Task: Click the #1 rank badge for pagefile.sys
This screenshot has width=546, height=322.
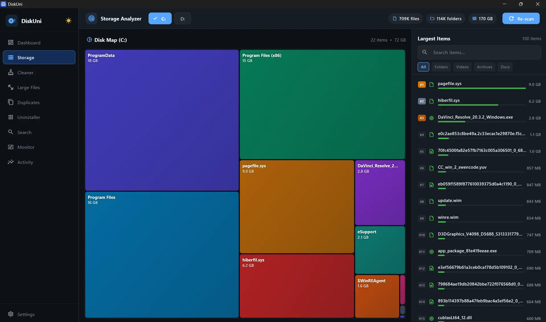Action: point(422,84)
